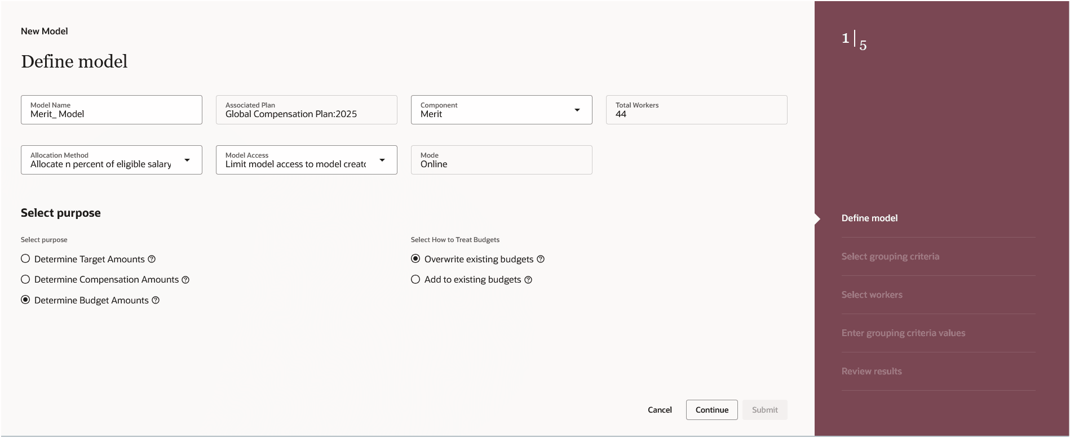The height and width of the screenshot is (438, 1070).
Task: Open help for Determine Budget Amounts
Action: click(156, 301)
